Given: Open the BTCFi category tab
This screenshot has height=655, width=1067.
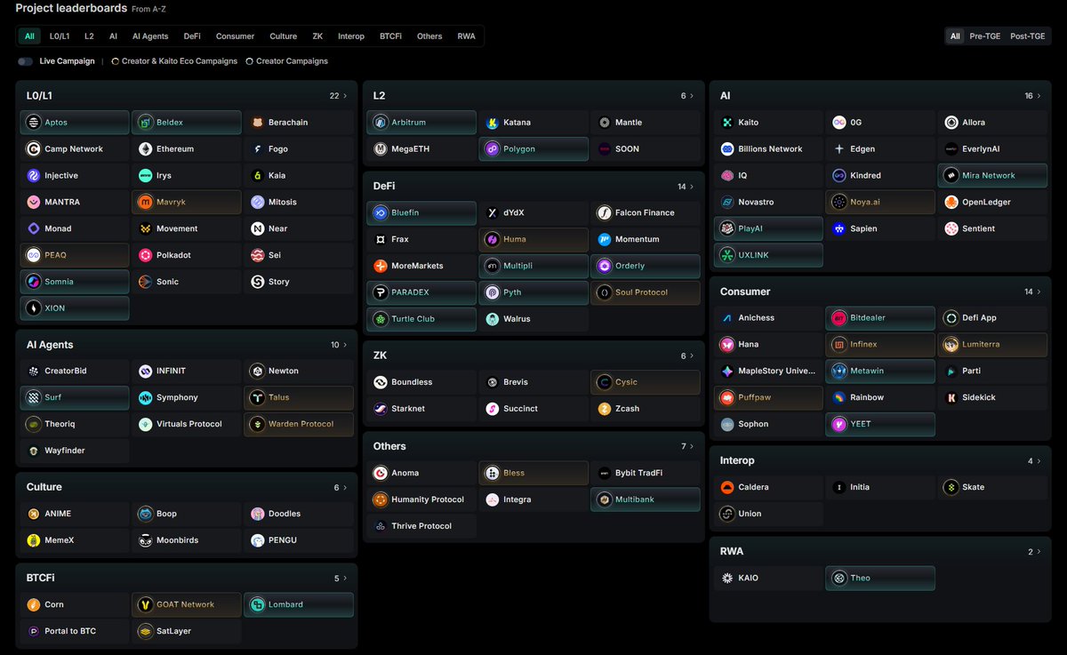Looking at the screenshot, I should coord(390,36).
